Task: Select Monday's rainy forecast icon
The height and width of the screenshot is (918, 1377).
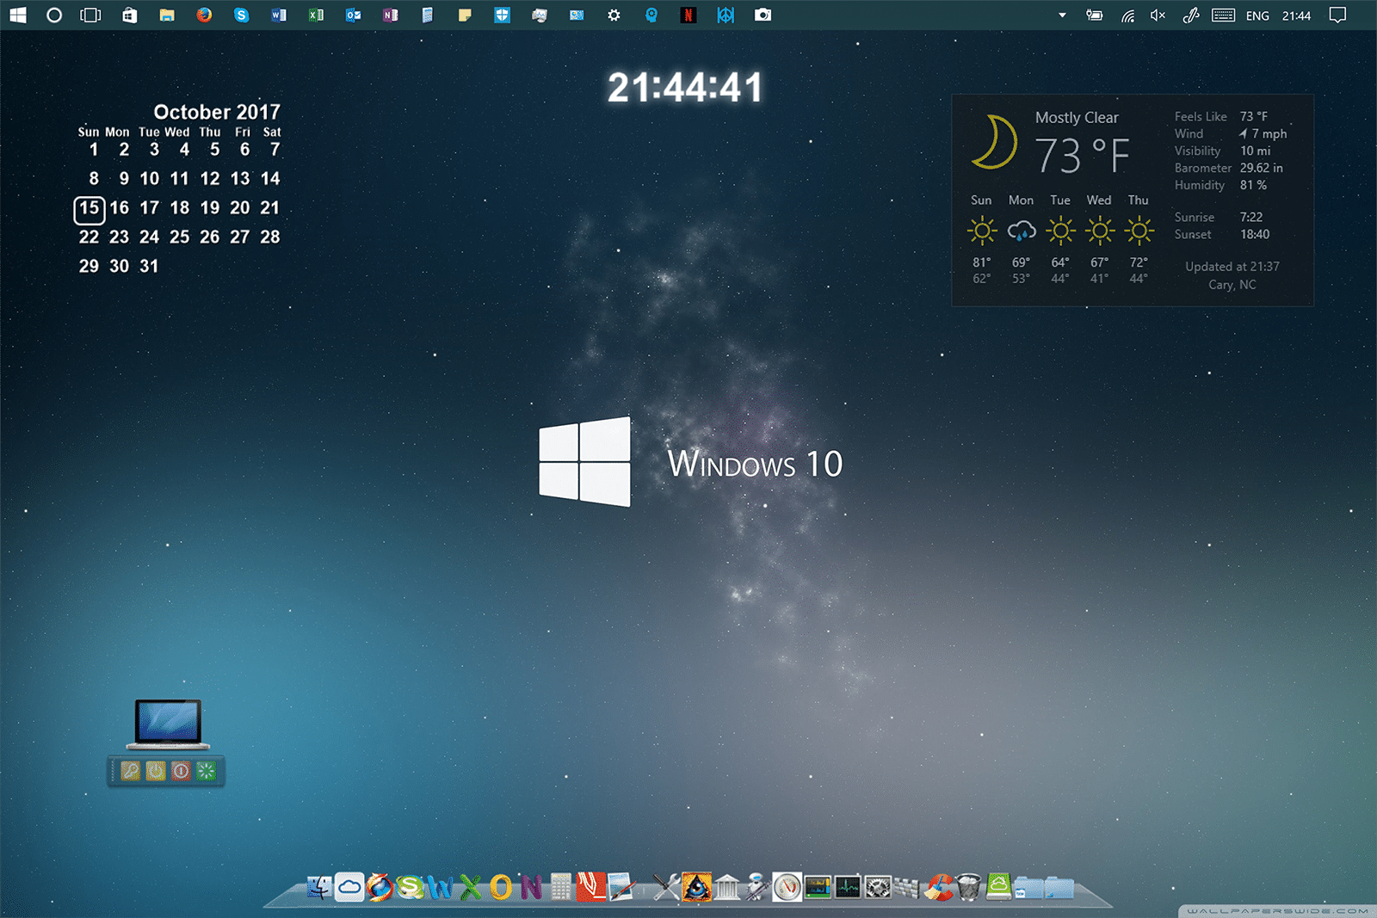Action: point(1021,231)
